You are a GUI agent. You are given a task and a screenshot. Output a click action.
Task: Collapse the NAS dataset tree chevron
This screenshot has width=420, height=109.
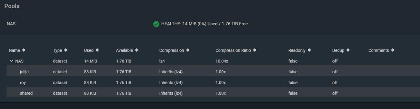coord(11,61)
